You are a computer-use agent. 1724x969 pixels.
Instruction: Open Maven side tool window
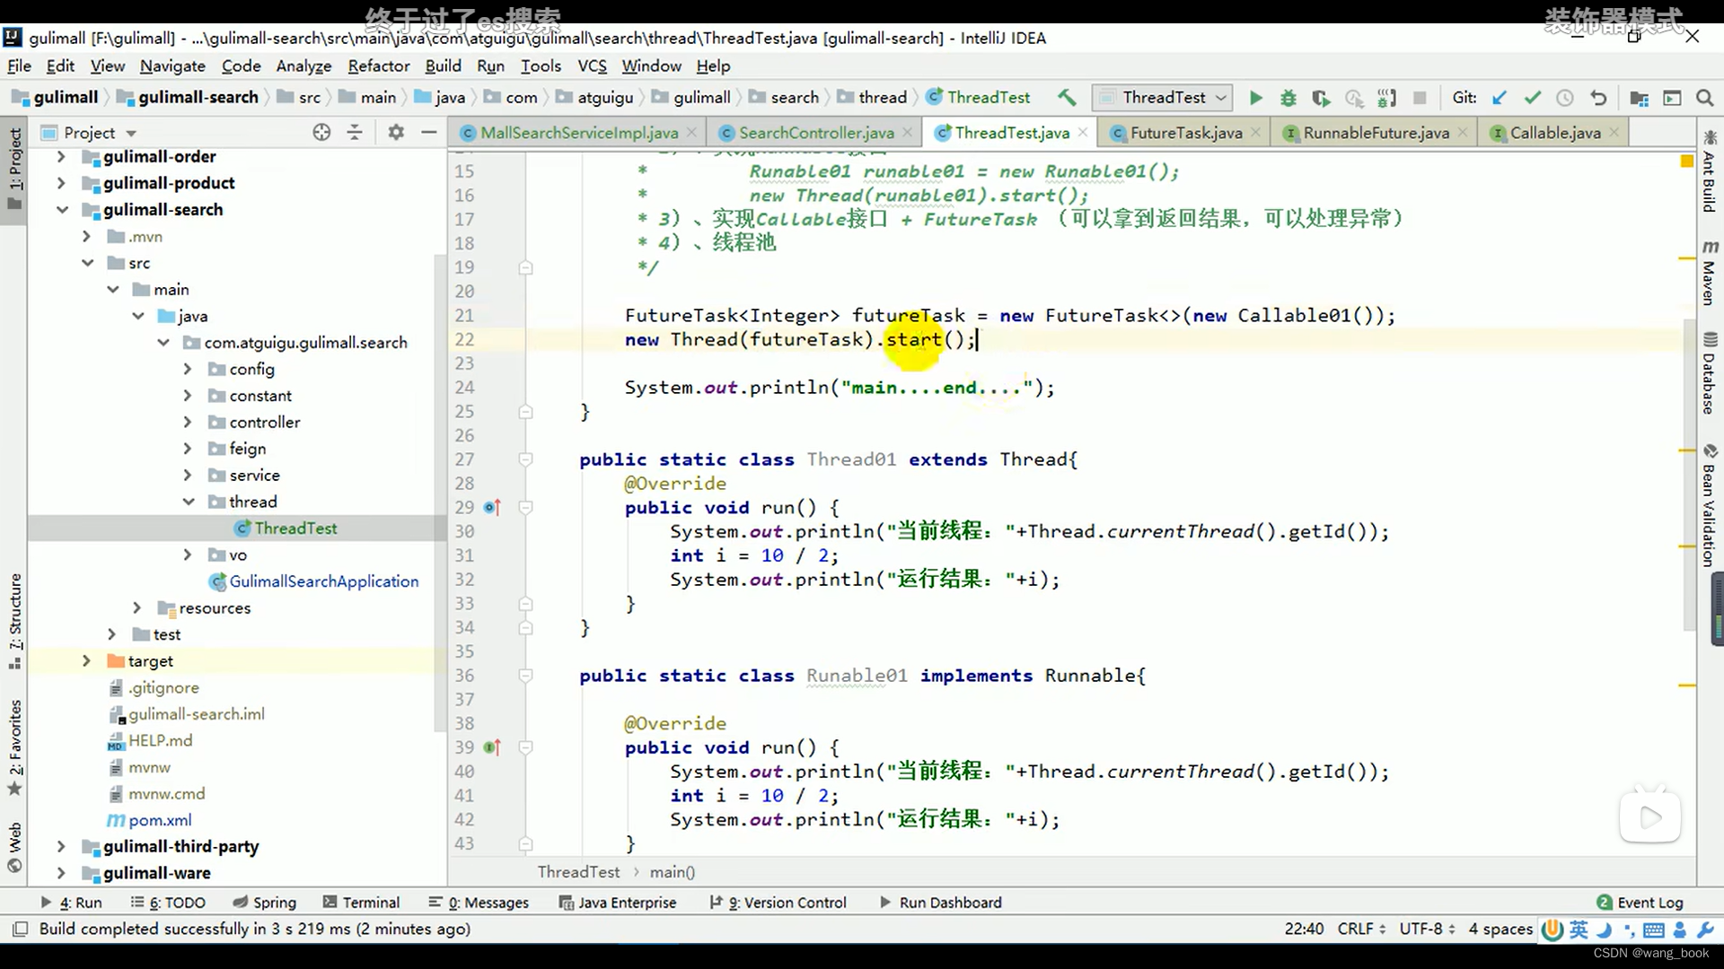pyautogui.click(x=1710, y=274)
